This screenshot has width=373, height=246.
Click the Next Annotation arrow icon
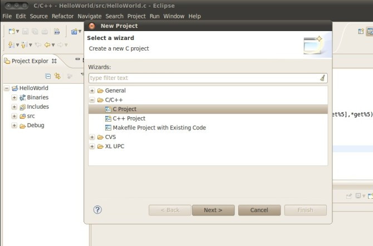[x=11, y=44]
